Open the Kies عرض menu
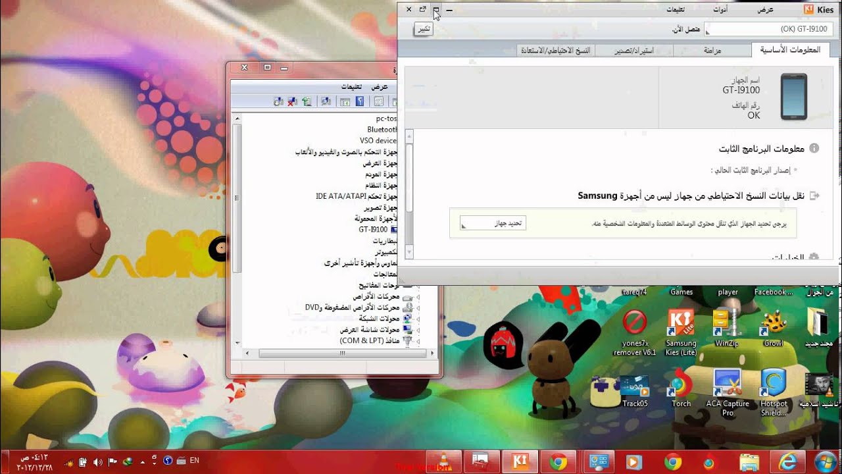842x474 pixels. point(765,9)
